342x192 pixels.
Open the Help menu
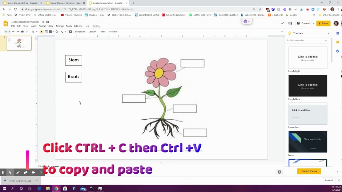(87, 26)
